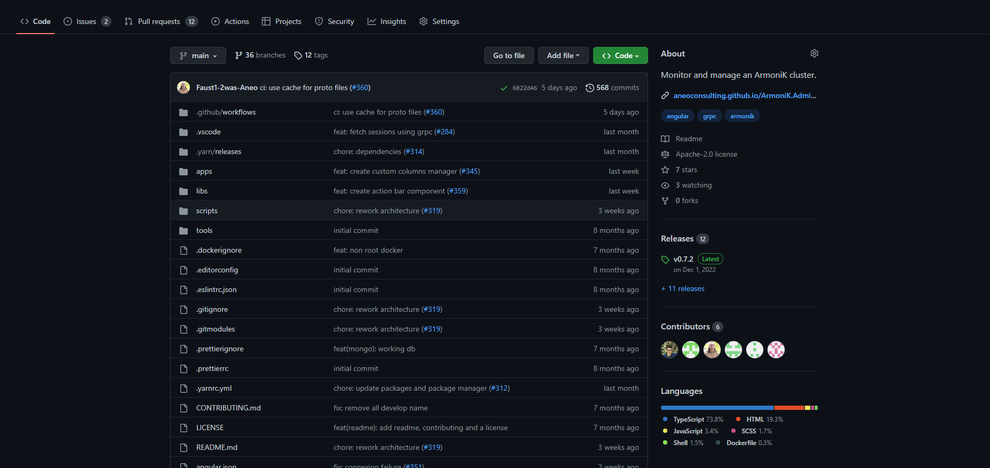Click the book icon beside Readme

click(x=665, y=139)
